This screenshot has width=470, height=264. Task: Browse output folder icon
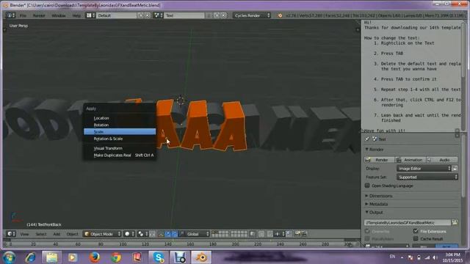(455, 222)
